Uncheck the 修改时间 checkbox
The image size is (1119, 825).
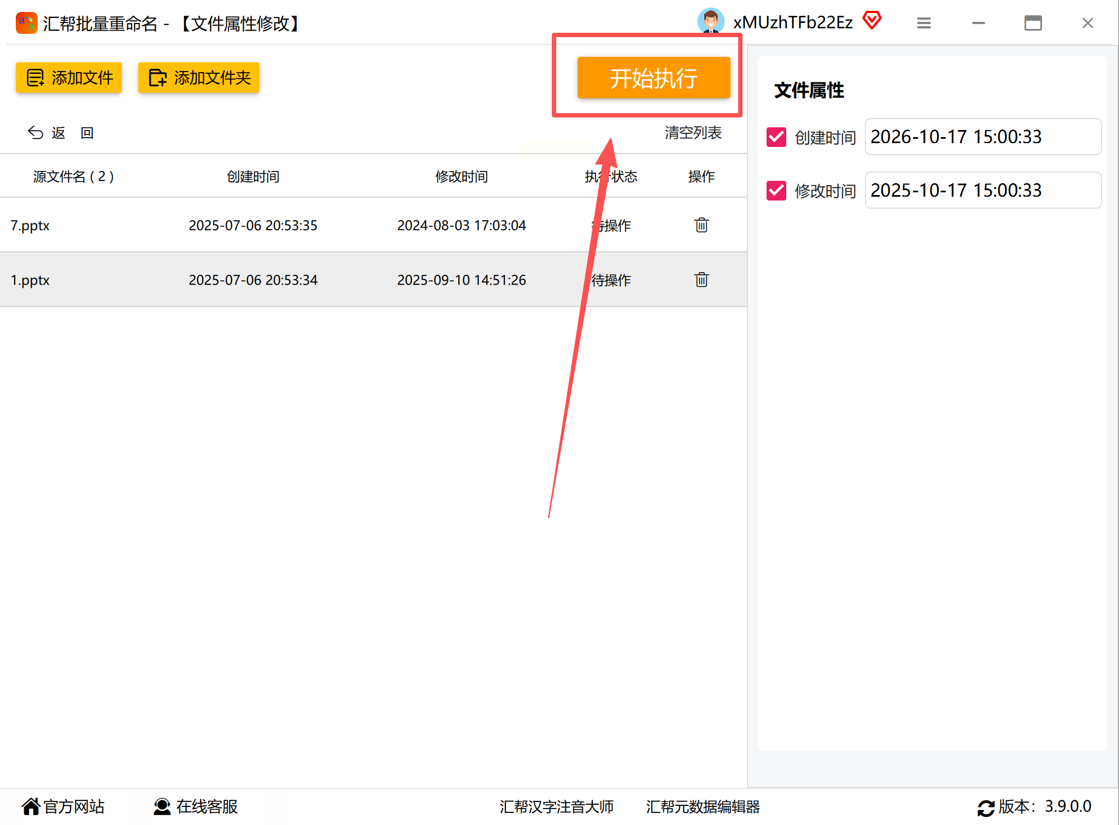tap(776, 191)
